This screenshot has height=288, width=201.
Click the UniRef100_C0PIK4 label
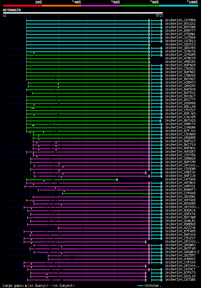180,262
